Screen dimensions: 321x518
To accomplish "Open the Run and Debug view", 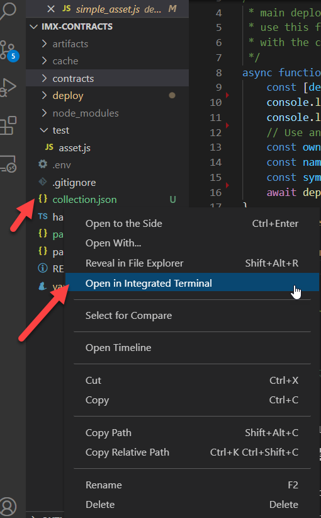I will 8,87.
